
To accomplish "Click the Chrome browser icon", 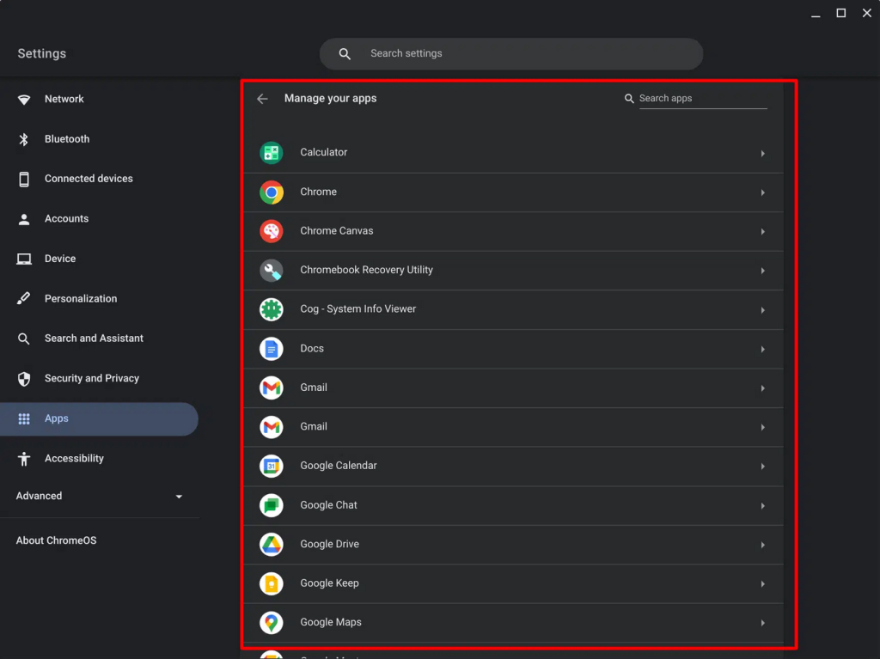I will 271,192.
